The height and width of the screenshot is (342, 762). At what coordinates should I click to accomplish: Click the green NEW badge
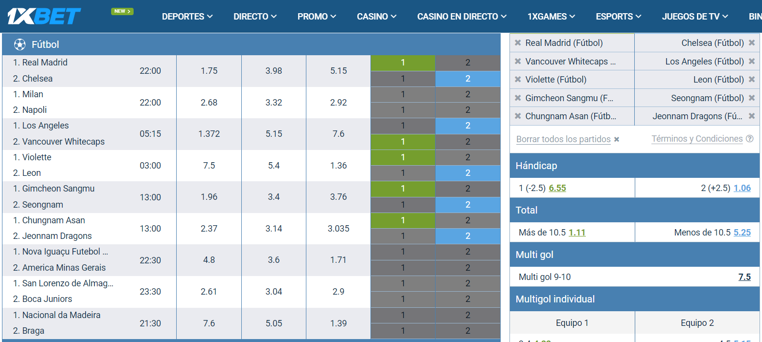(122, 11)
